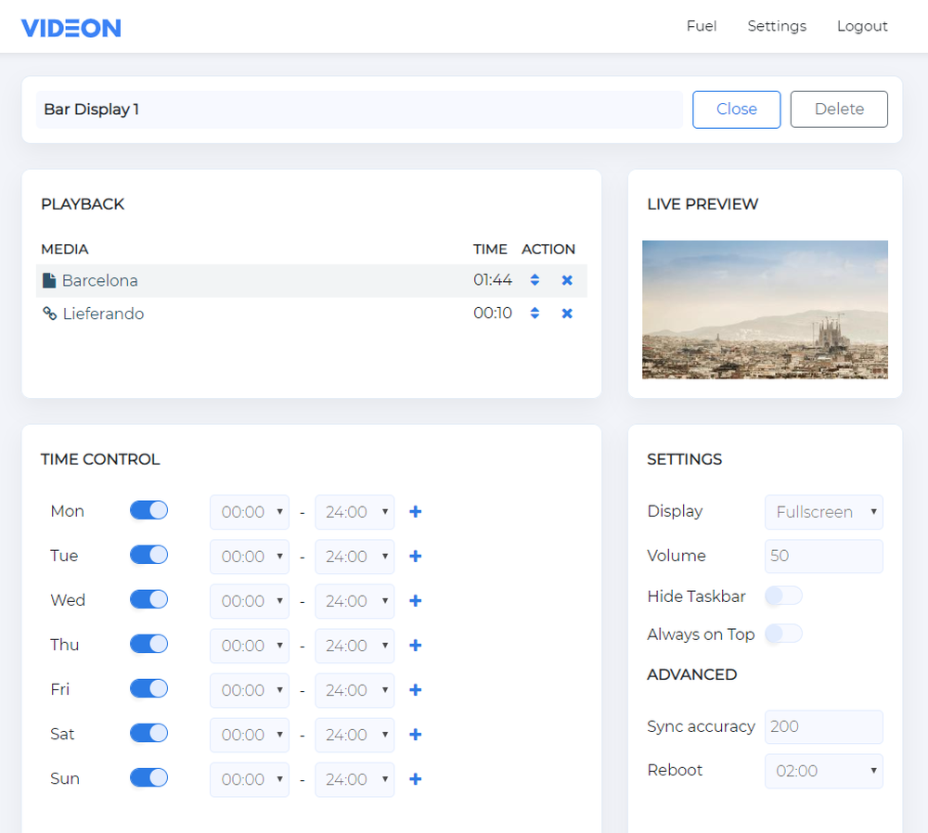Screen dimensions: 928x833
Task: Click the Barcelona file icon
Action: pos(50,280)
